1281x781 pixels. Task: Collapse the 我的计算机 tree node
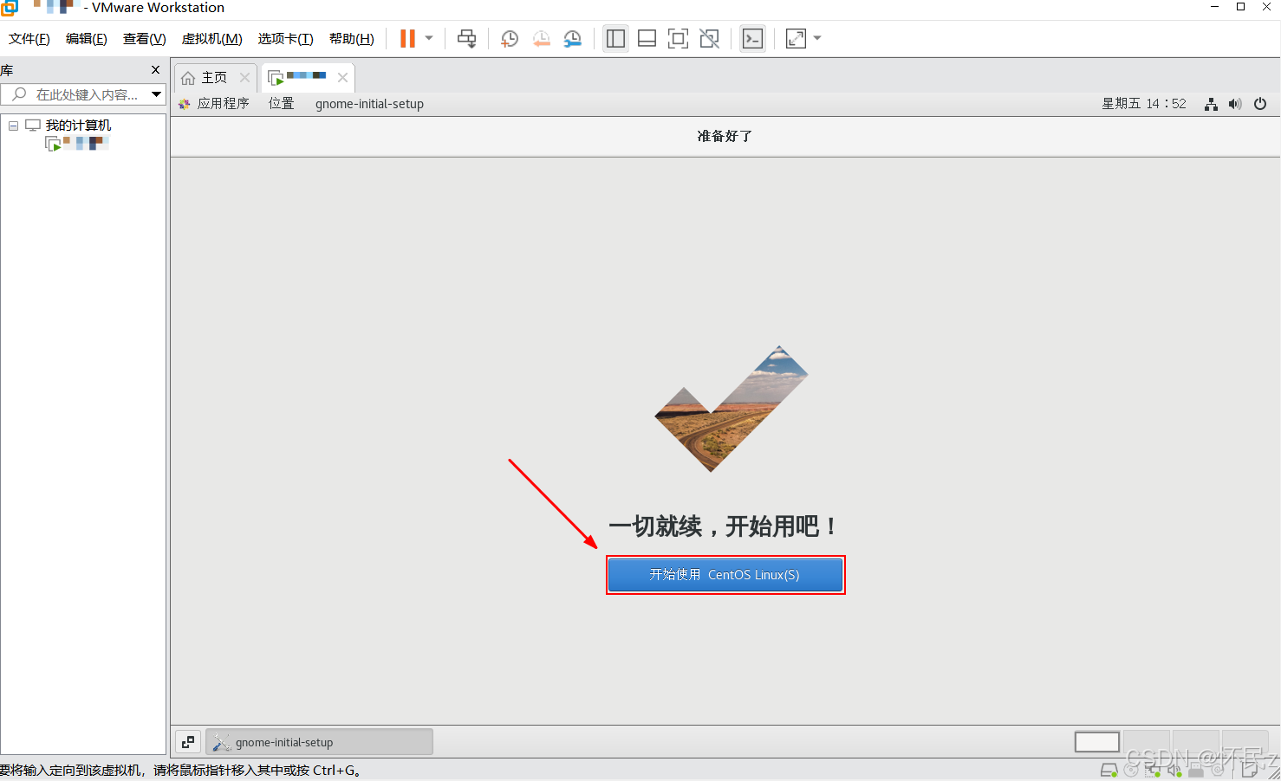[x=13, y=126]
